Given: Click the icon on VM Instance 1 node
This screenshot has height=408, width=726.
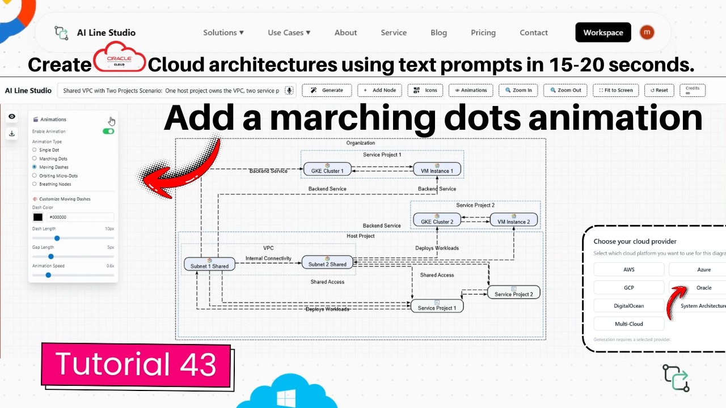Looking at the screenshot, I should [x=437, y=165].
